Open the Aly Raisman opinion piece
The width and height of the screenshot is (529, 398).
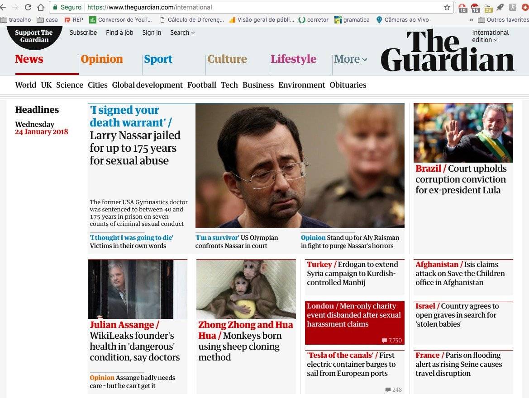coord(350,241)
